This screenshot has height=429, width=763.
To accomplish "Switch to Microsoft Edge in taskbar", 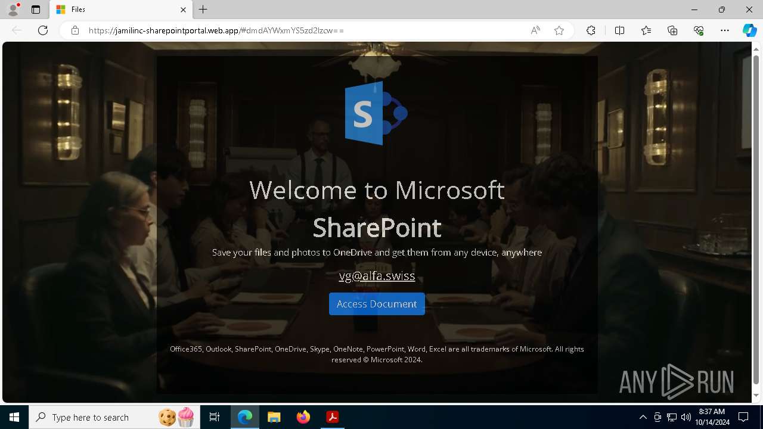I will 245,417.
